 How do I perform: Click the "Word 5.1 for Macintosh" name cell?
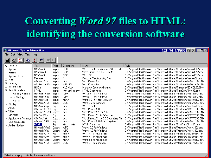coord(95,140)
